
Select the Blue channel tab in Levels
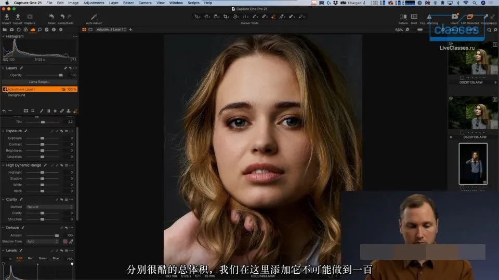[56, 258]
